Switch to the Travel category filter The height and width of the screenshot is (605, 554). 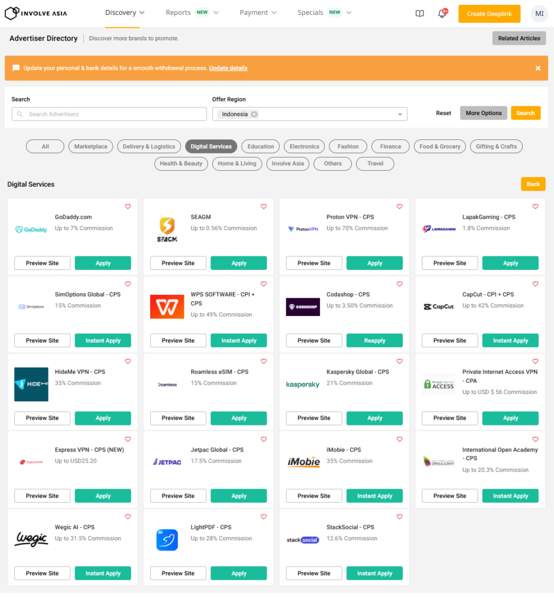coord(375,164)
